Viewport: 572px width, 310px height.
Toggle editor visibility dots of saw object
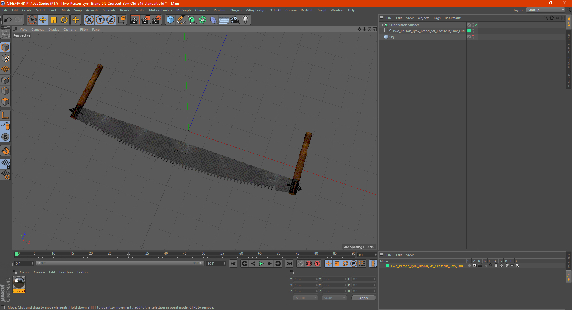click(473, 31)
